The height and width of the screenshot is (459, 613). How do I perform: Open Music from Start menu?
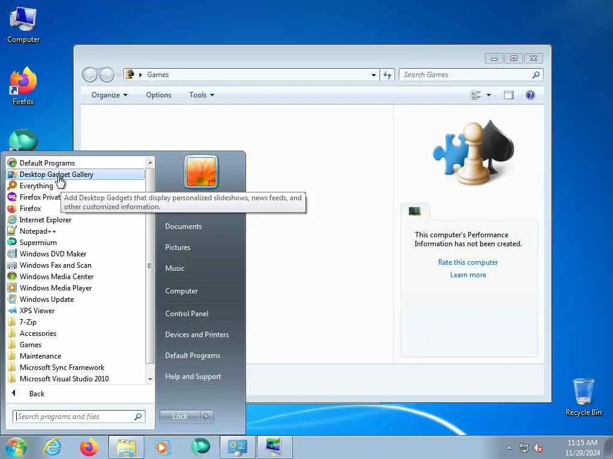click(x=175, y=268)
